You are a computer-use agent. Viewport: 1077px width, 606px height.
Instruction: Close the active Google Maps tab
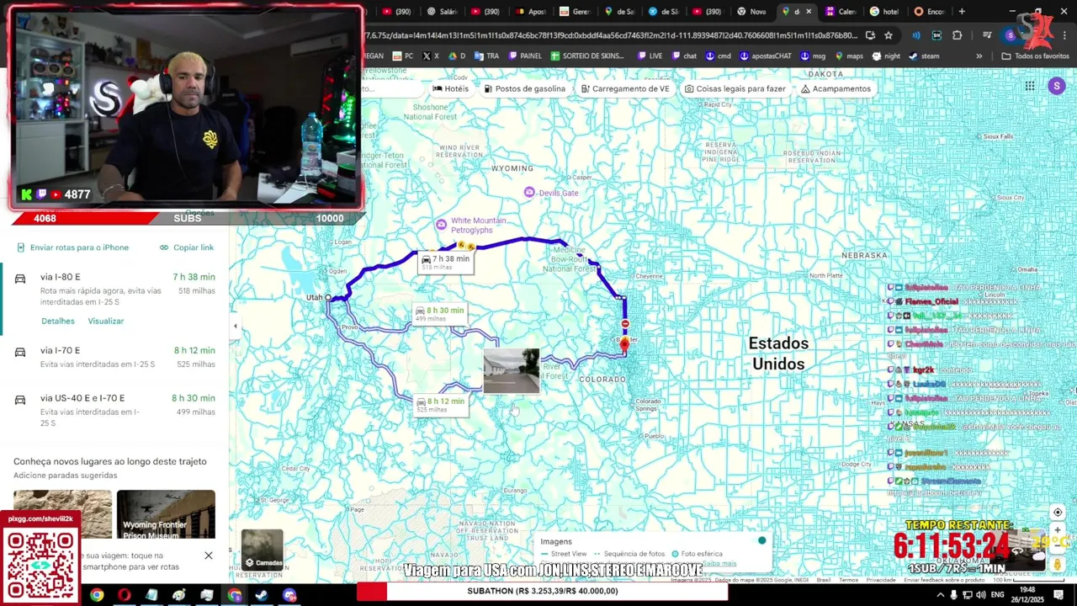coord(809,12)
